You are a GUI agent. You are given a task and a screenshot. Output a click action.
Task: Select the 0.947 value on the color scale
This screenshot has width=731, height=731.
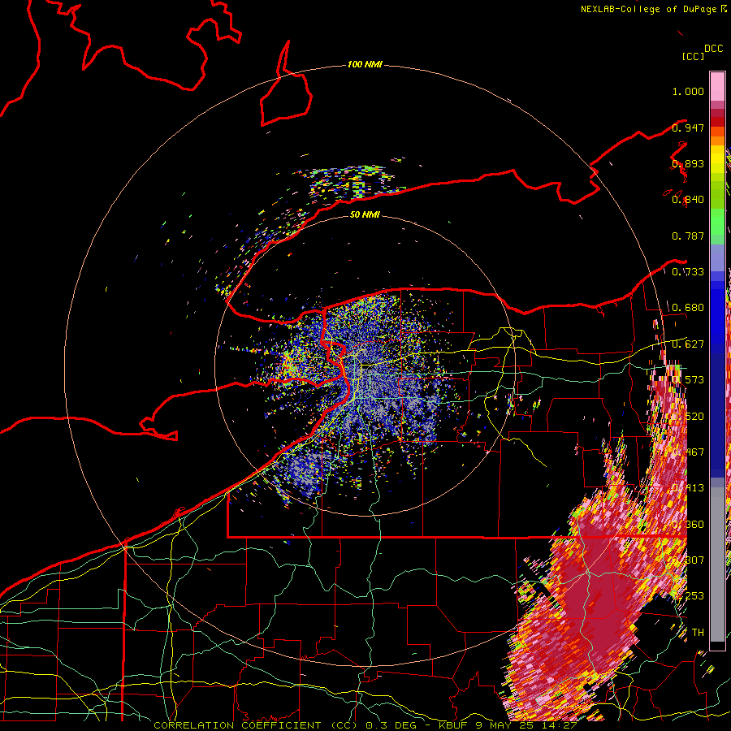pyautogui.click(x=688, y=128)
